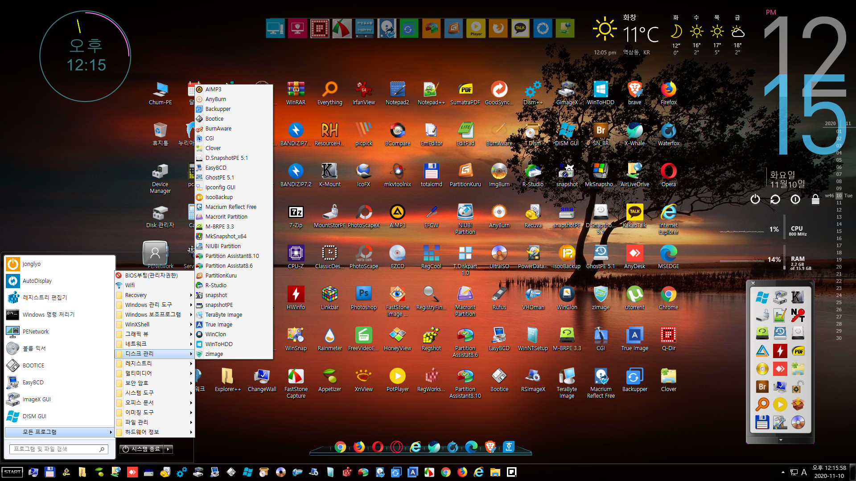Launch the K-Mount desktop icon

[x=329, y=175]
